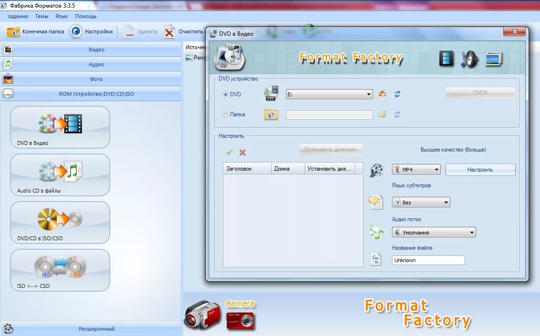Close the DVD в Видео dialog
The image size is (540, 336).
(515, 31)
